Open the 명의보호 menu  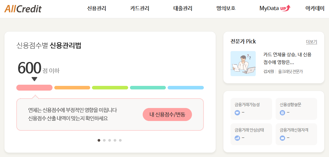(x=226, y=9)
